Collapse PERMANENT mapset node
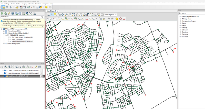Image resolution: width=205 pixels, height=109 pixels. (6, 35)
